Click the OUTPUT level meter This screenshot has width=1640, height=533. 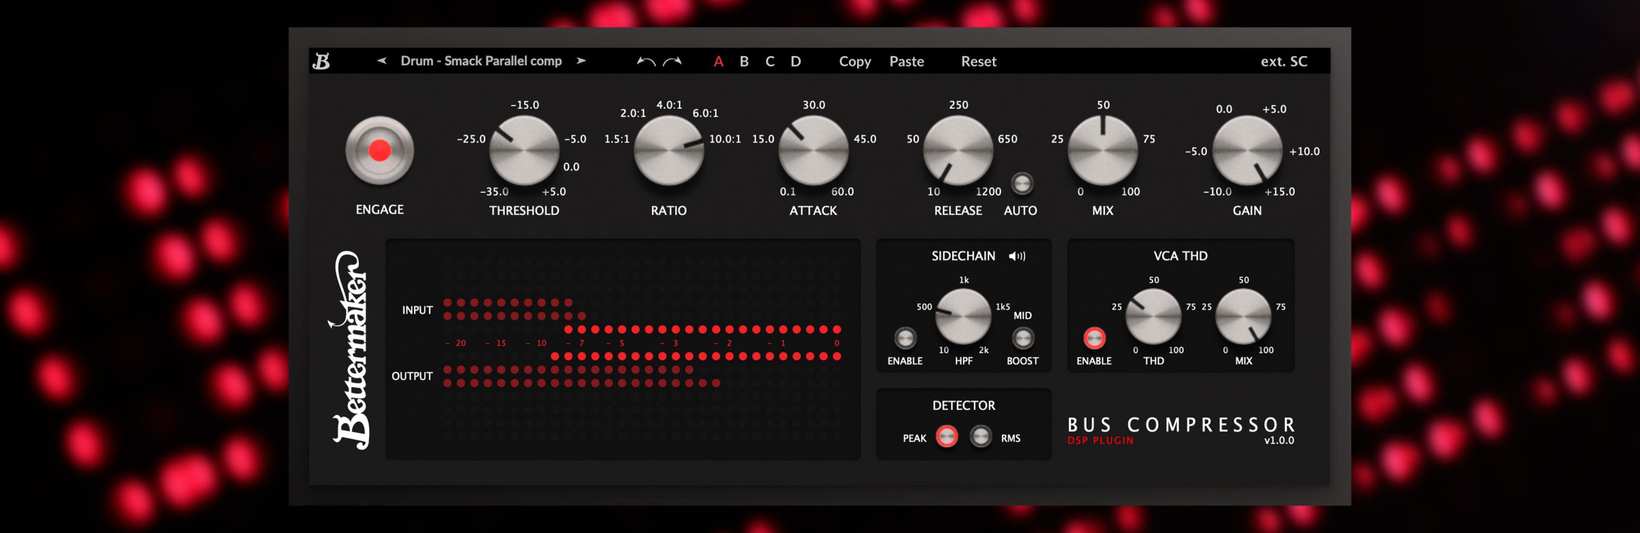[582, 376]
